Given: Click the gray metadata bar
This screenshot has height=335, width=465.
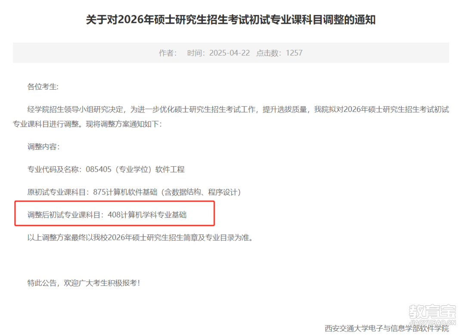Looking at the screenshot, I should point(231,53).
